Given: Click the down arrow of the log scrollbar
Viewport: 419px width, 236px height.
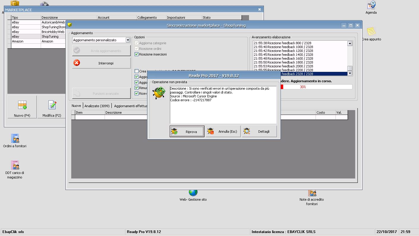Looking at the screenshot, I should 350,73.
